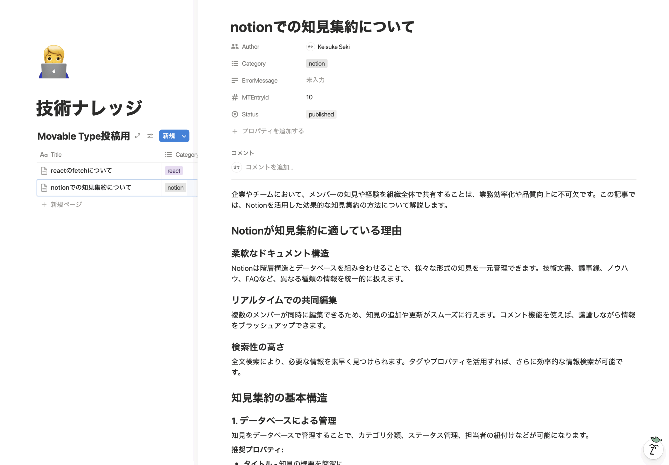Click the Author people icon

pos(235,46)
